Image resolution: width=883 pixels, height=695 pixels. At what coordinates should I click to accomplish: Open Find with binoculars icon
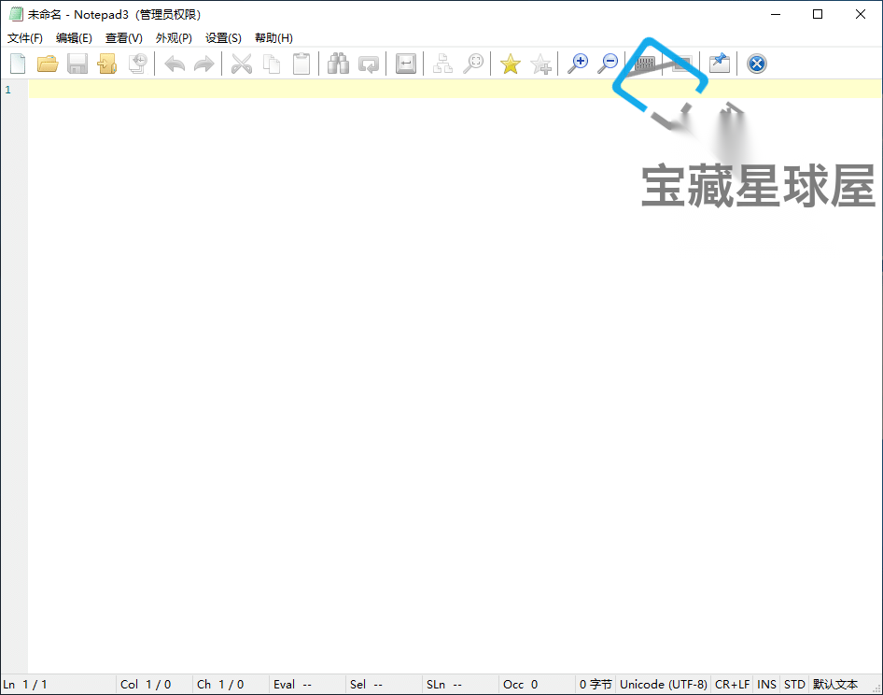(x=339, y=64)
